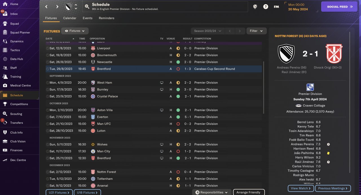Image resolution: width=361 pixels, height=195 pixels.
Task: Click the View Match button
Action: pyautogui.click(x=301, y=188)
